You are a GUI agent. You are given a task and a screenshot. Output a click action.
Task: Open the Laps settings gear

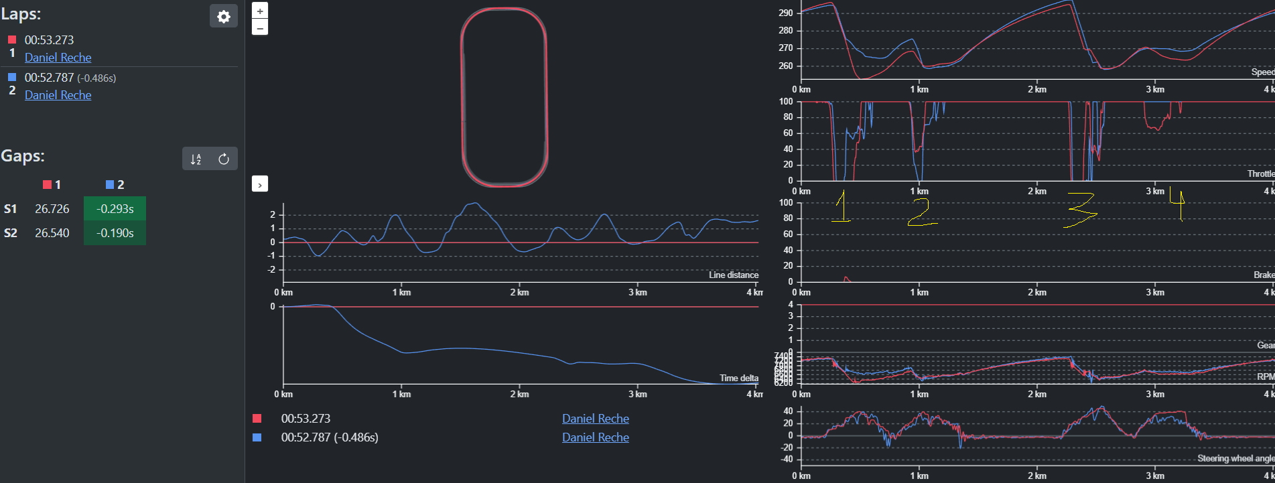[224, 17]
